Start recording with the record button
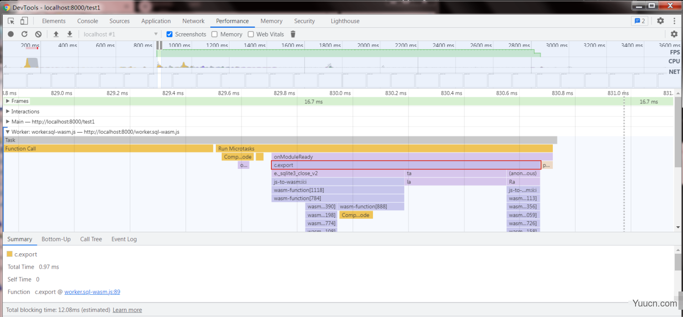The image size is (683, 317). [11, 34]
